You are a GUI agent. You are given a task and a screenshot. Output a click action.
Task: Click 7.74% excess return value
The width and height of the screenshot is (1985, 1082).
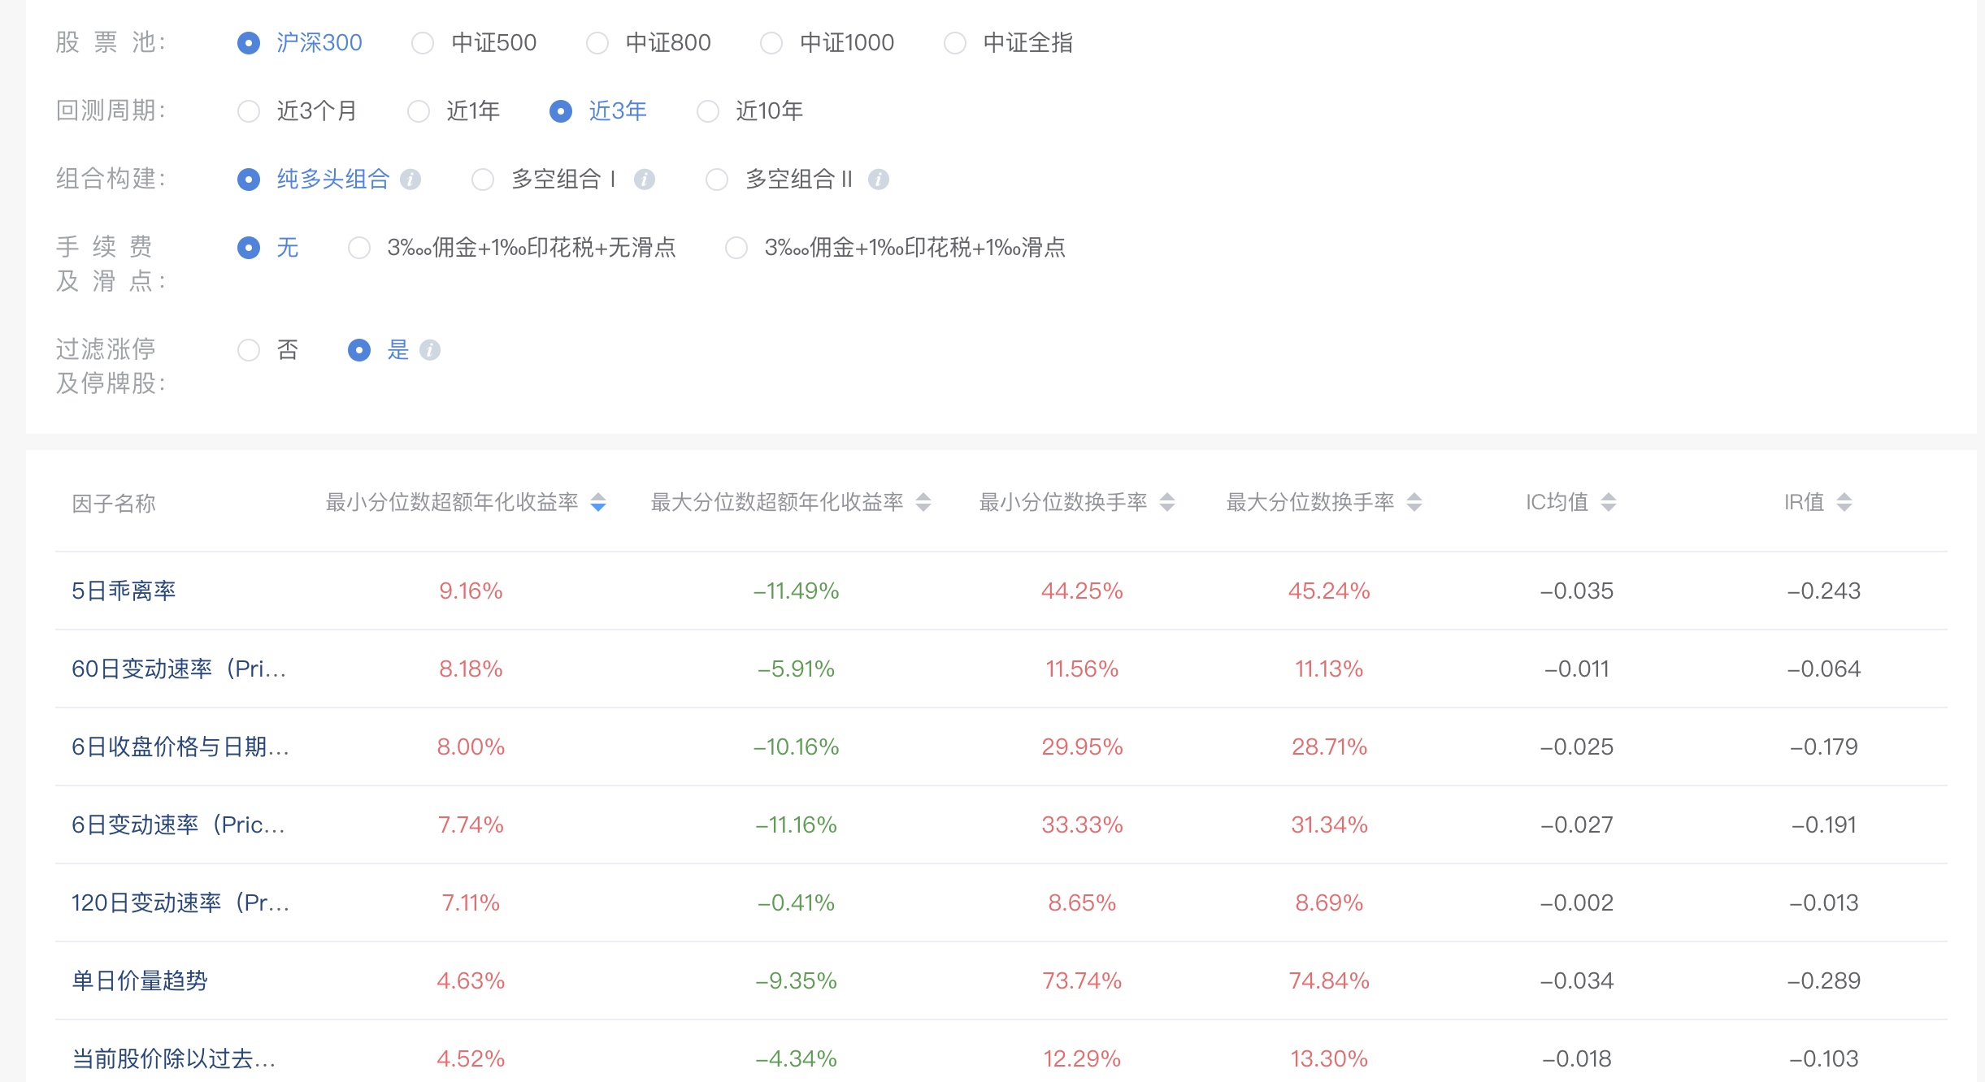pyautogui.click(x=471, y=824)
